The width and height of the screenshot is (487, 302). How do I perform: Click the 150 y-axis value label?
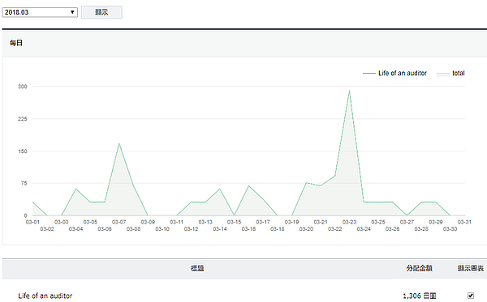click(23, 151)
